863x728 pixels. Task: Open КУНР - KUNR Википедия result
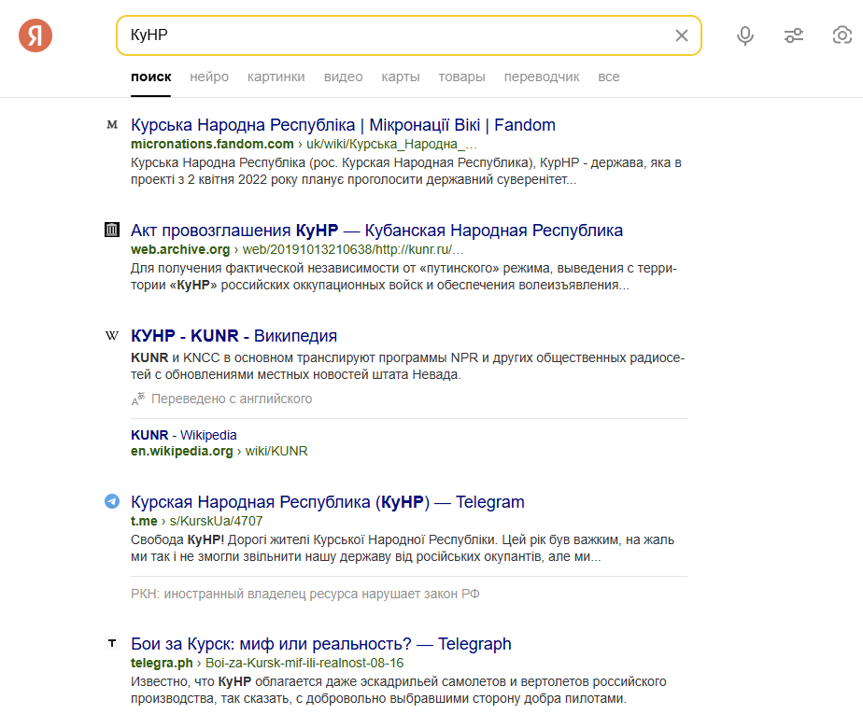click(233, 336)
